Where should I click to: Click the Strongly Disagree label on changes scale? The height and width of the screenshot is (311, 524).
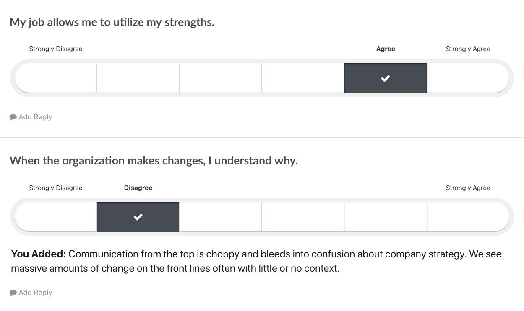tap(56, 188)
